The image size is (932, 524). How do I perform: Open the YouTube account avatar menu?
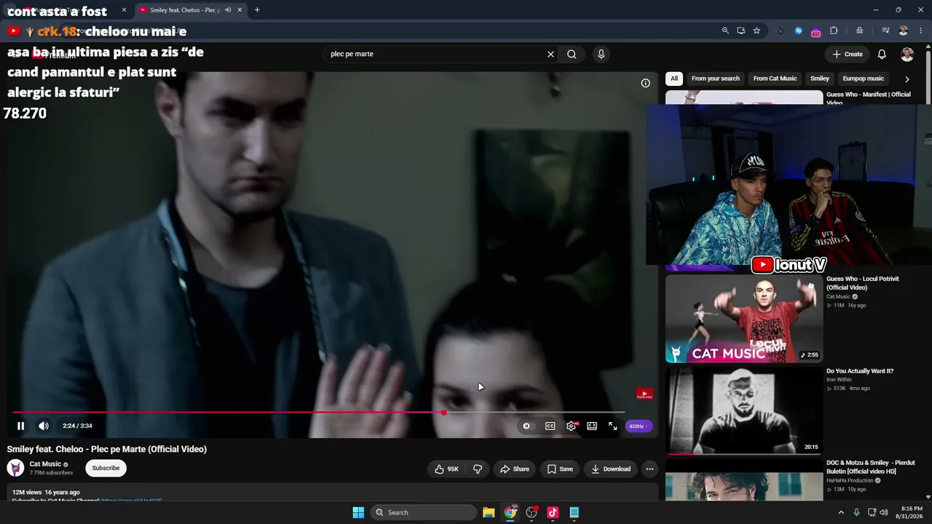(907, 55)
